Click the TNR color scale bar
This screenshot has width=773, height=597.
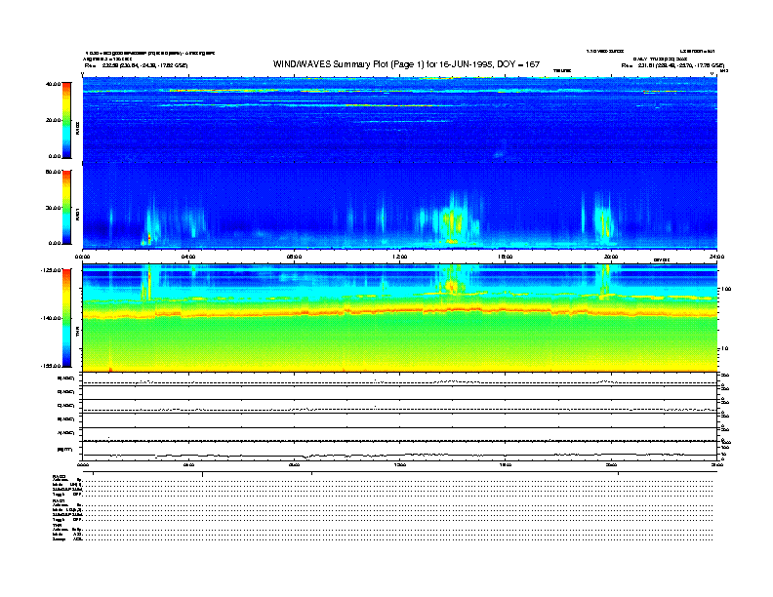[67, 318]
